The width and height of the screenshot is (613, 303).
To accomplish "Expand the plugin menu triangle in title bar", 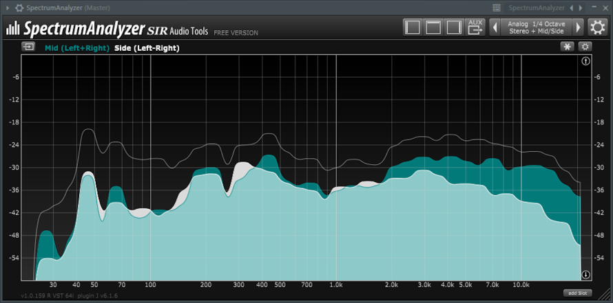I will 8,8.
